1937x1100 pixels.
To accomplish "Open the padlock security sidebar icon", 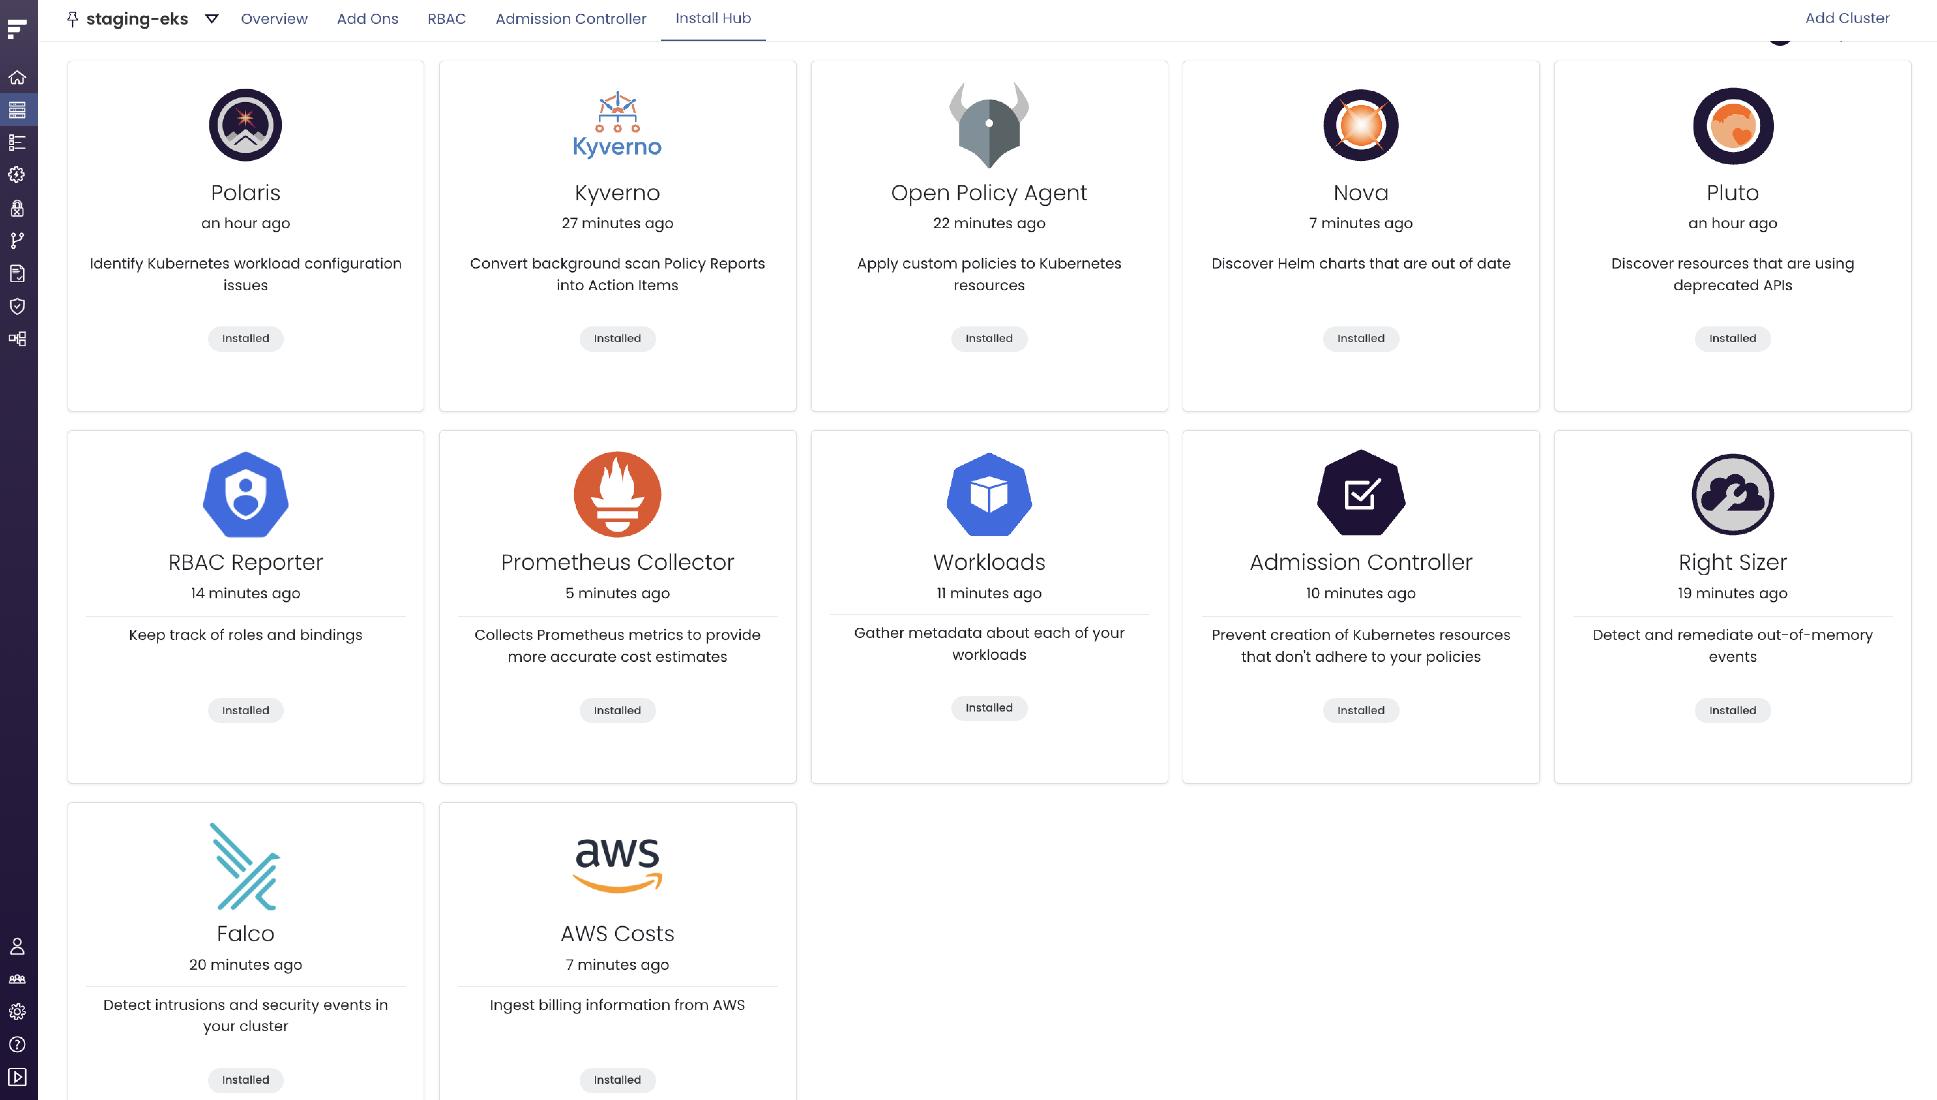I will [17, 208].
